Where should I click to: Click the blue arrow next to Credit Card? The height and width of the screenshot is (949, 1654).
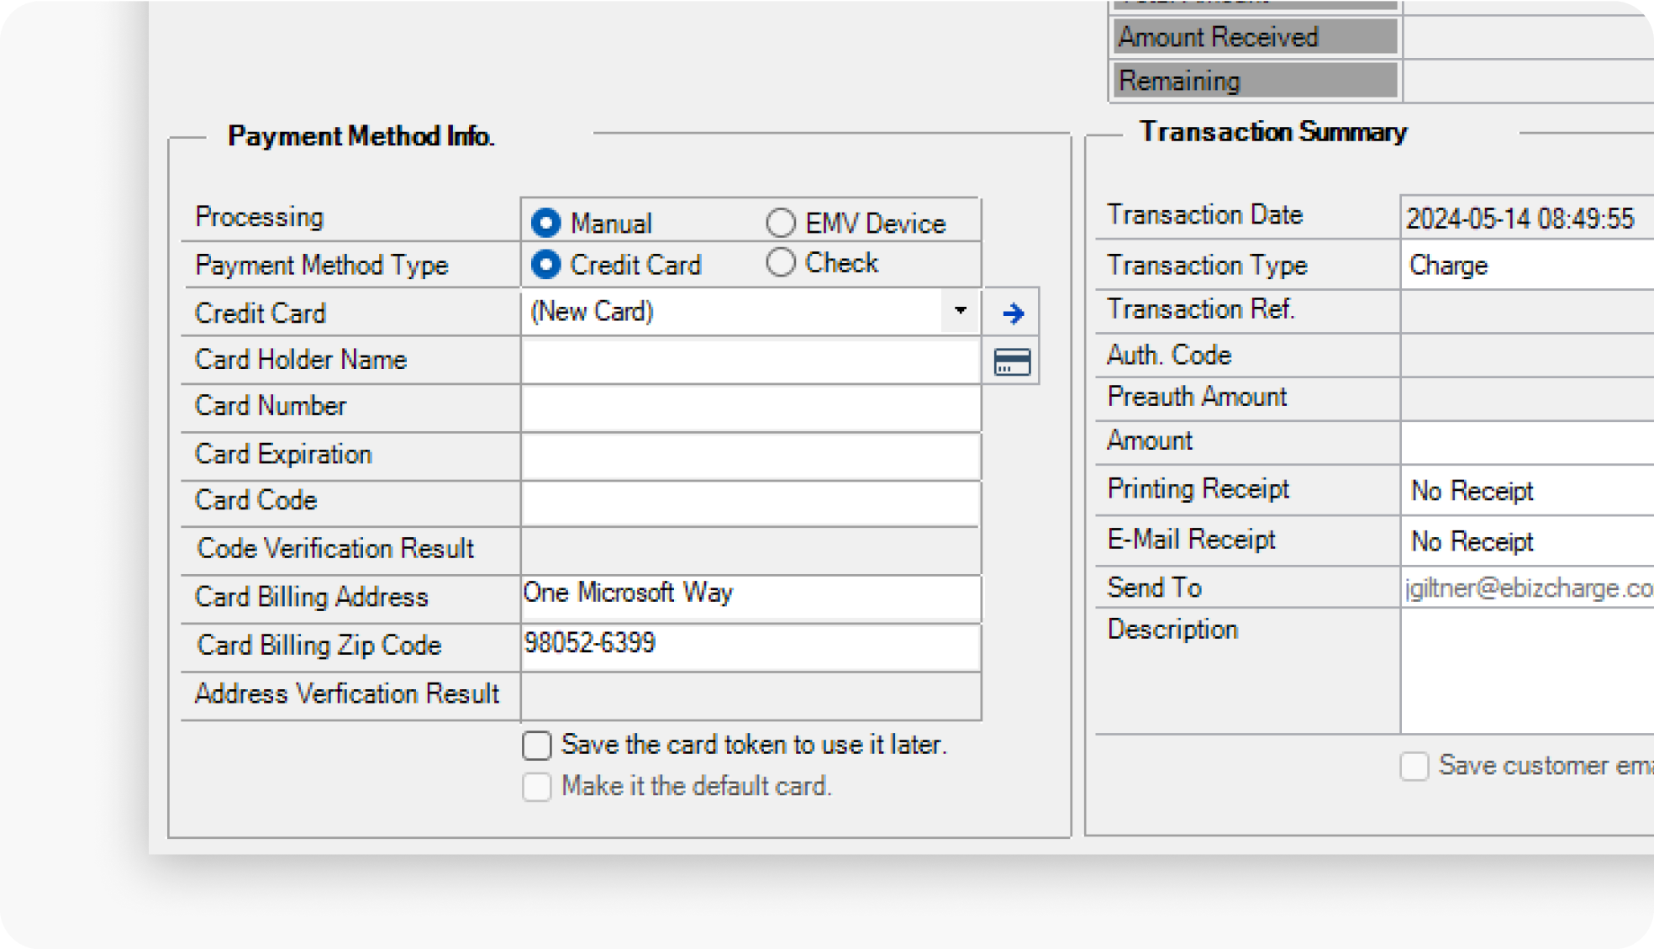pos(1013,314)
